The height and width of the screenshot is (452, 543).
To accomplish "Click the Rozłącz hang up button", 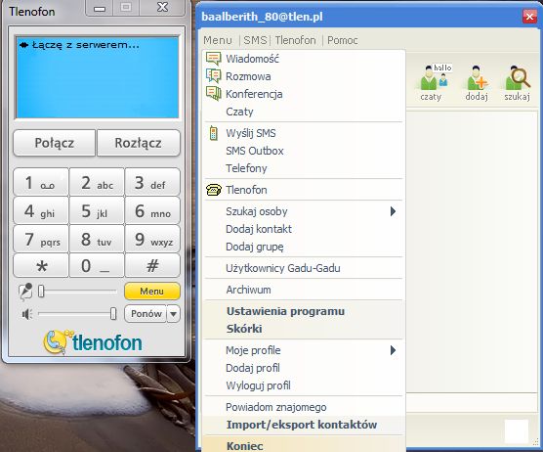I will (138, 143).
